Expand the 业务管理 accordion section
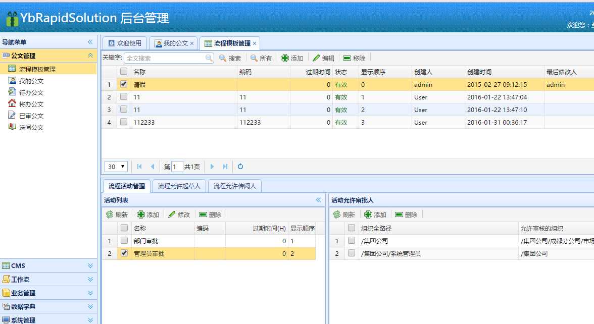 point(90,293)
